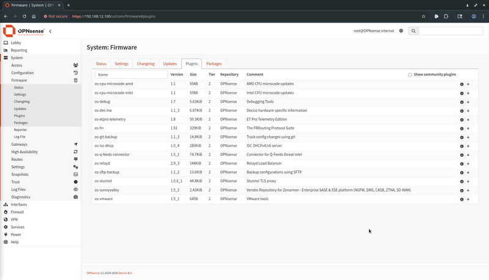This screenshot has height=280, width=489.
Task: Install the os-q-feeds-connector plugin
Action: [x=468, y=155]
